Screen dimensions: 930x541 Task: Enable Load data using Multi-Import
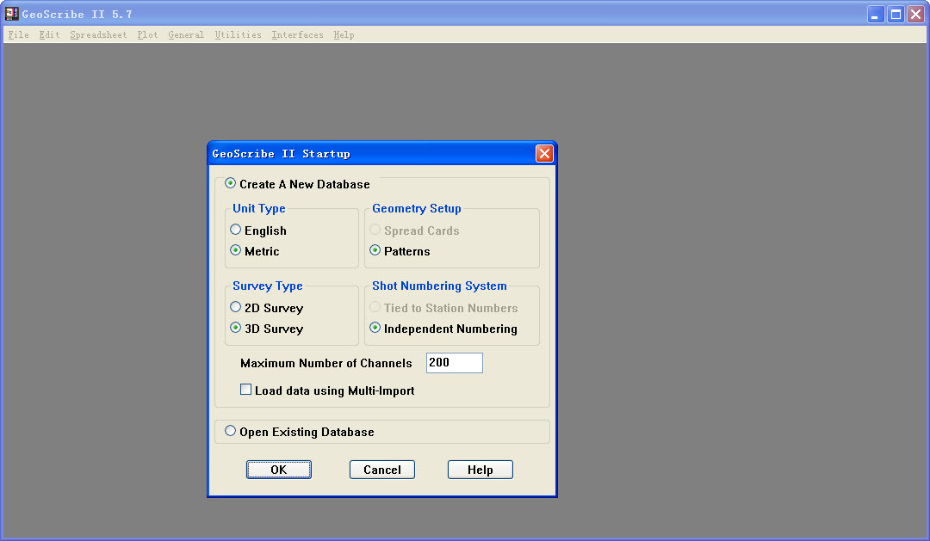coord(245,390)
